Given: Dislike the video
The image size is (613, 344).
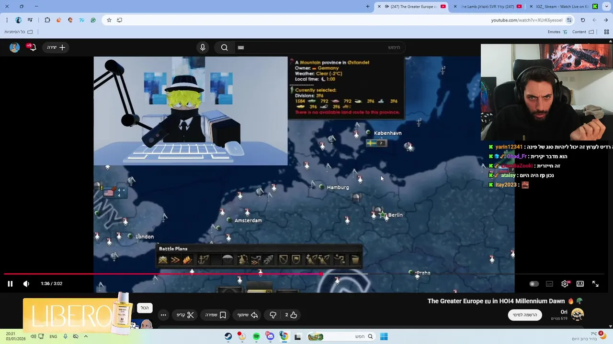Looking at the screenshot, I should pyautogui.click(x=273, y=315).
